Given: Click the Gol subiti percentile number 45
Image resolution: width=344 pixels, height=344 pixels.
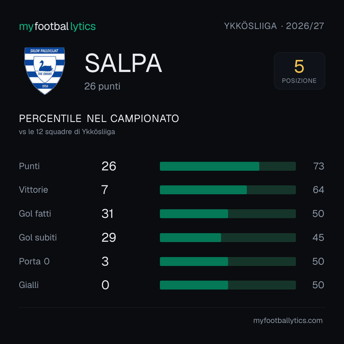Looking at the screenshot, I should [x=318, y=238].
